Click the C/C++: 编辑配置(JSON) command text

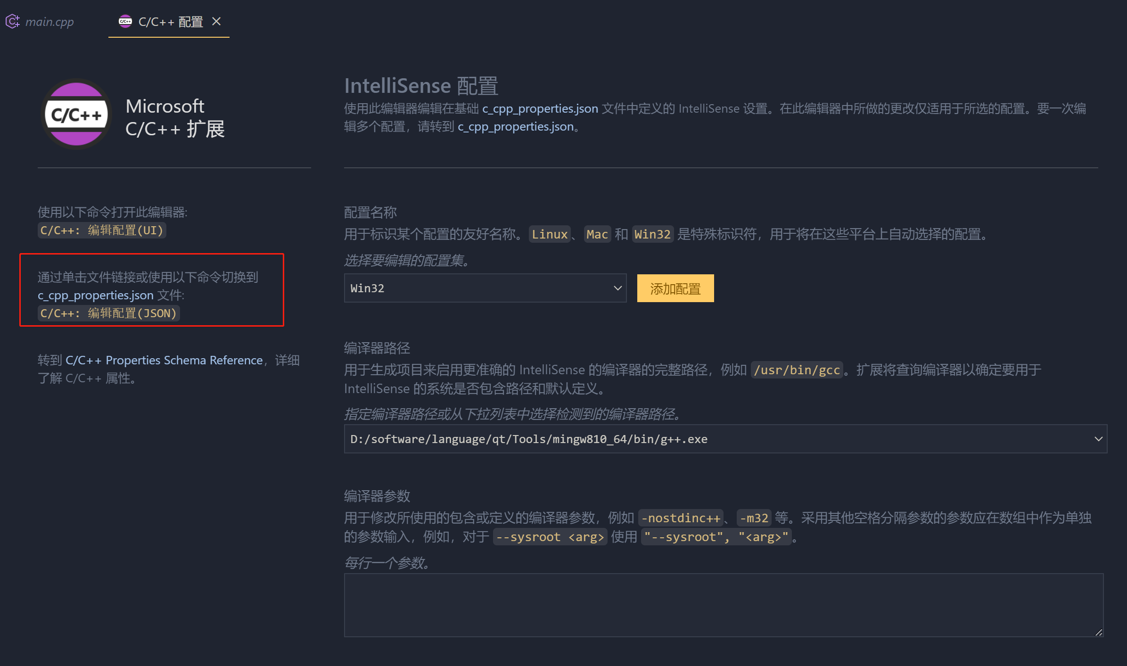coord(108,313)
